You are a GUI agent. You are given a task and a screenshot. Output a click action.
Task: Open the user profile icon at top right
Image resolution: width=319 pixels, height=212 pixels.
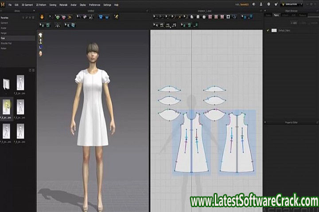tap(261, 4)
